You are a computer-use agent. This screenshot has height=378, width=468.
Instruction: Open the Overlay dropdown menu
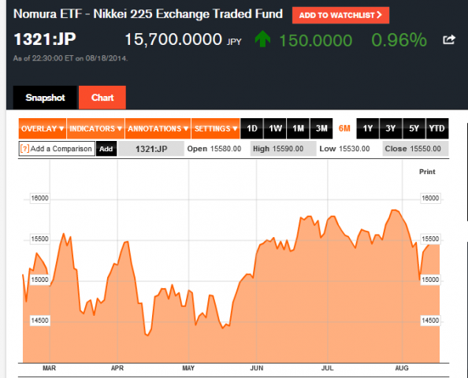coord(43,128)
